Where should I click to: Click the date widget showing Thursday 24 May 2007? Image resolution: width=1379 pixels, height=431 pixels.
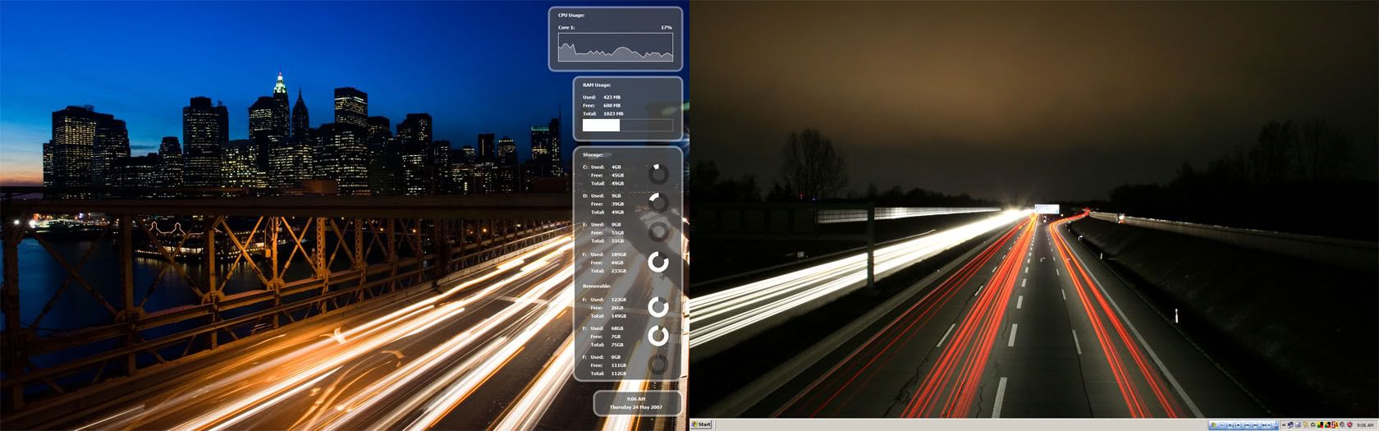[x=639, y=403]
